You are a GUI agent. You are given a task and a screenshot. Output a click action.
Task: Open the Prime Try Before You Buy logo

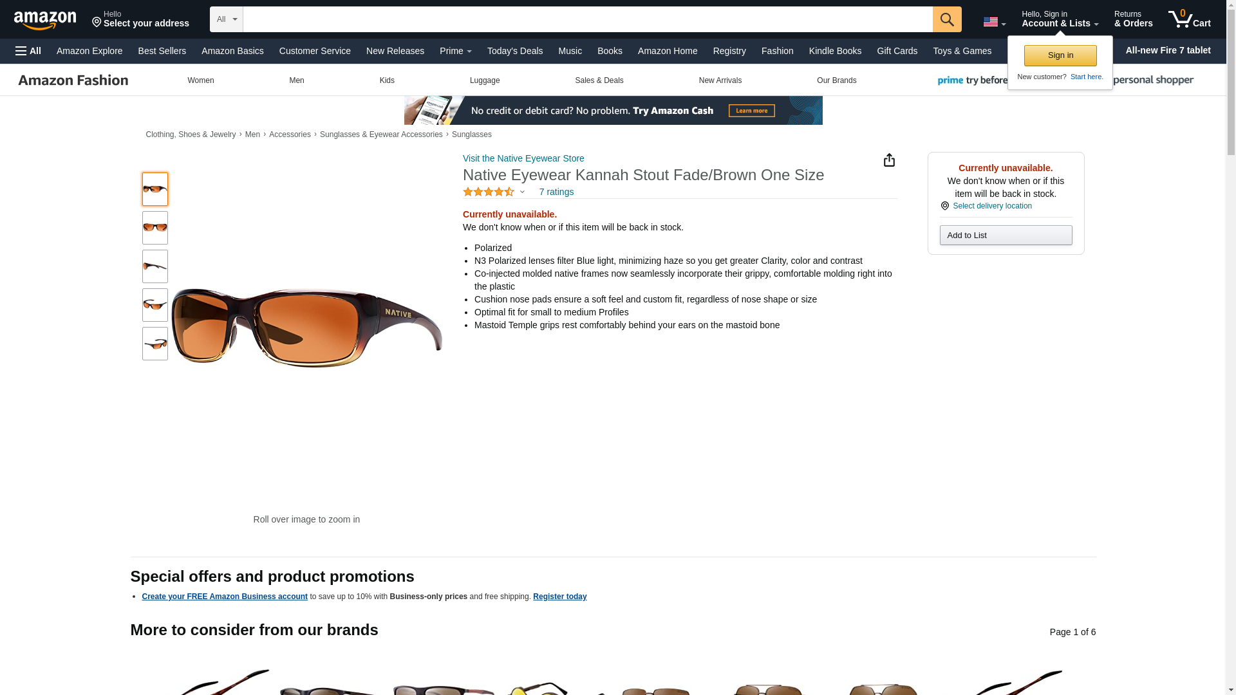click(x=972, y=80)
